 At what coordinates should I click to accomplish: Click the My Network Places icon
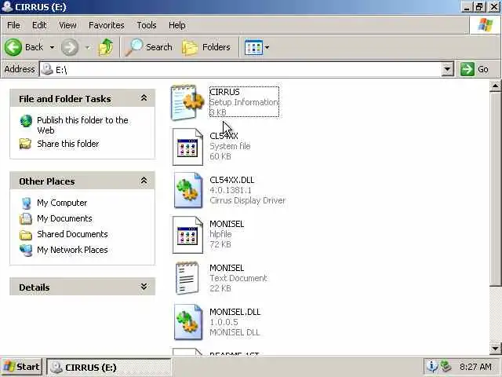click(x=26, y=251)
